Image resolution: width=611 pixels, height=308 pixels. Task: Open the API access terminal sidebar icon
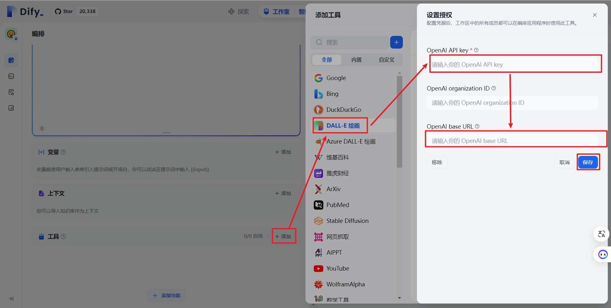[11, 76]
